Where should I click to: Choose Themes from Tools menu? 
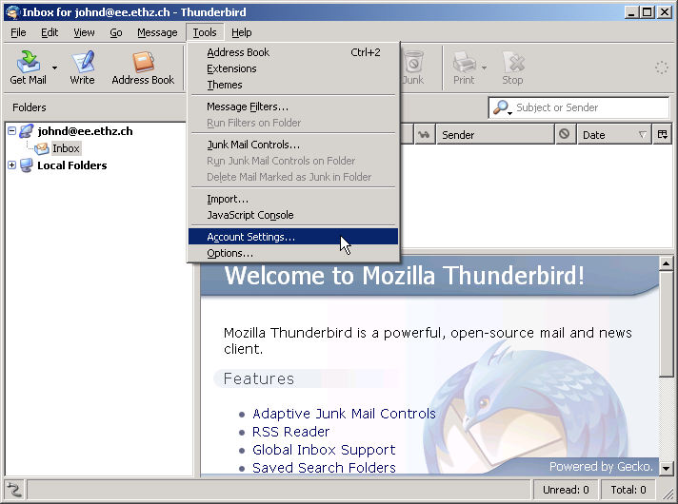(293, 85)
